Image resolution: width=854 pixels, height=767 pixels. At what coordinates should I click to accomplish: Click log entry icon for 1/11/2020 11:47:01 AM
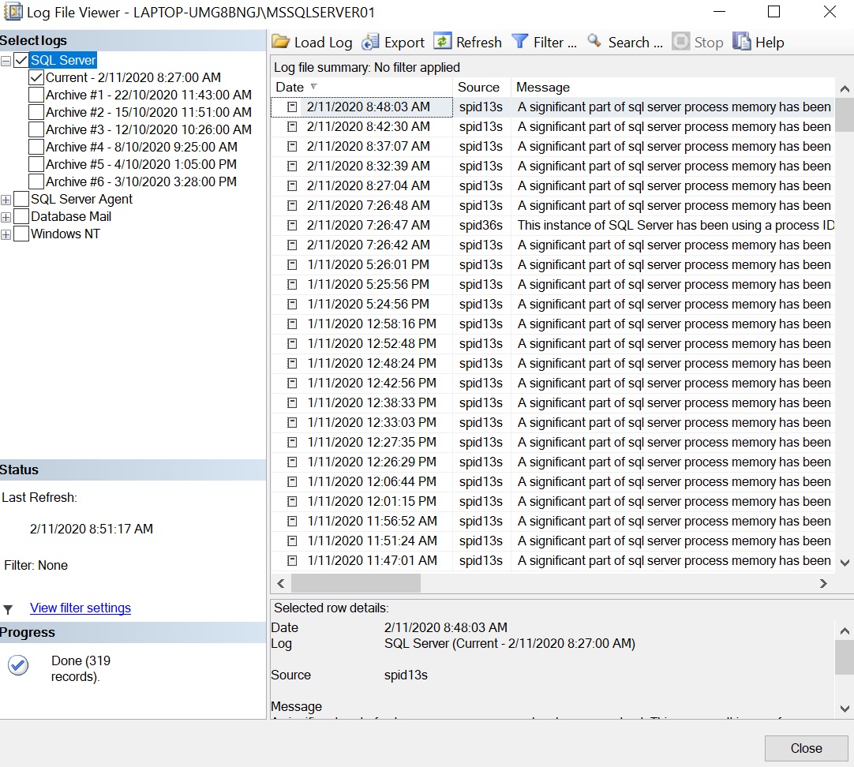coord(293,561)
